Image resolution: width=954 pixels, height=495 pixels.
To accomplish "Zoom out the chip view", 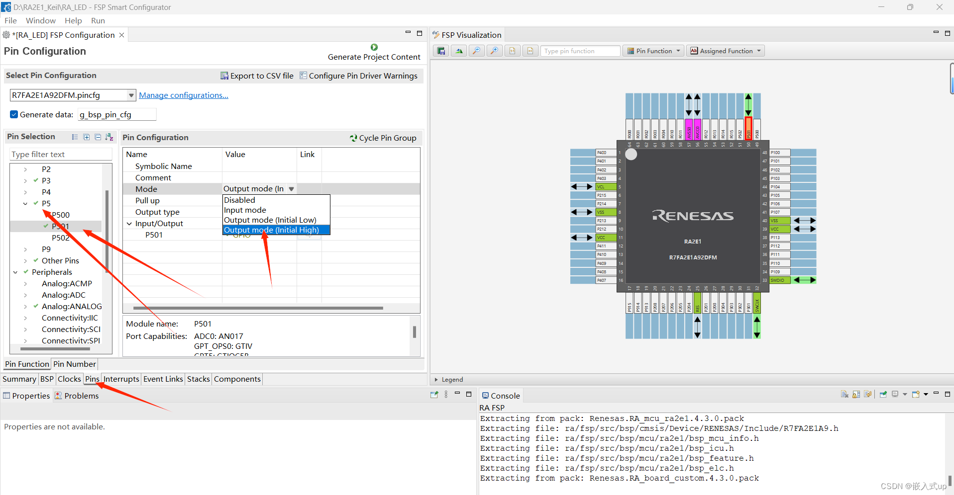I will pyautogui.click(x=477, y=51).
